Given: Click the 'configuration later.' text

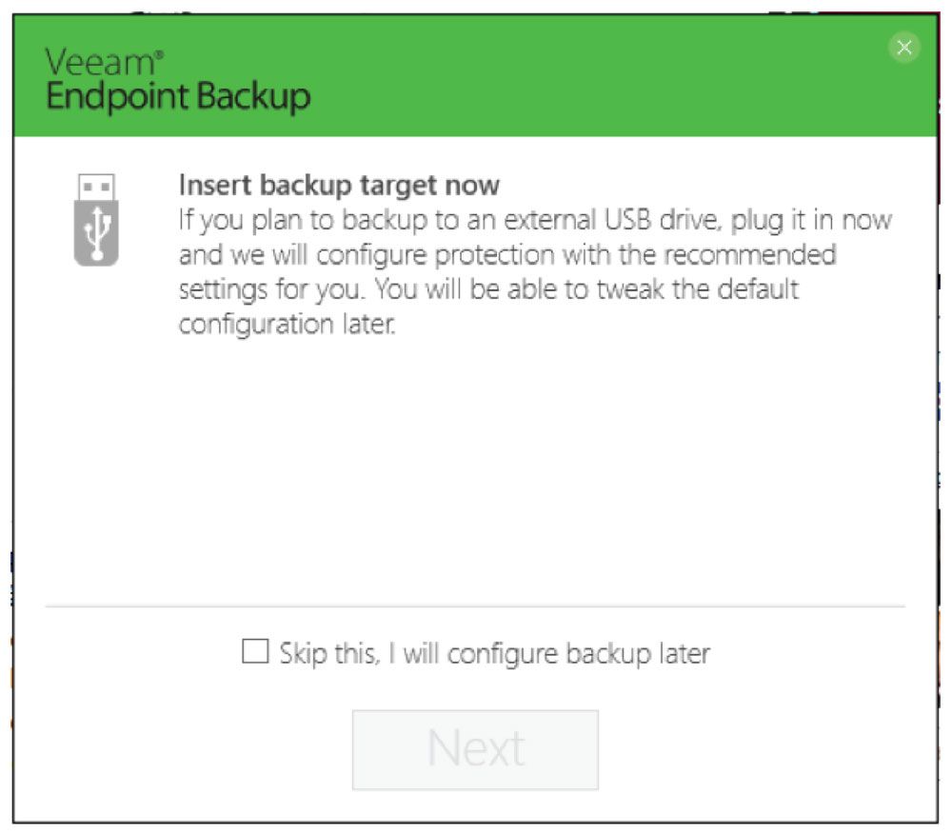Looking at the screenshot, I should click(286, 324).
